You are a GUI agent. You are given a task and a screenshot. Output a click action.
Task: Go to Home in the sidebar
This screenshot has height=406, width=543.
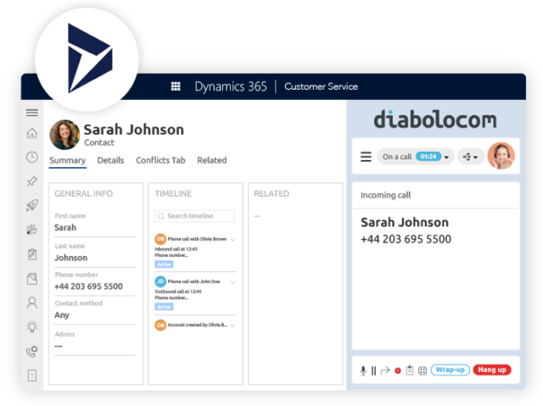32,133
